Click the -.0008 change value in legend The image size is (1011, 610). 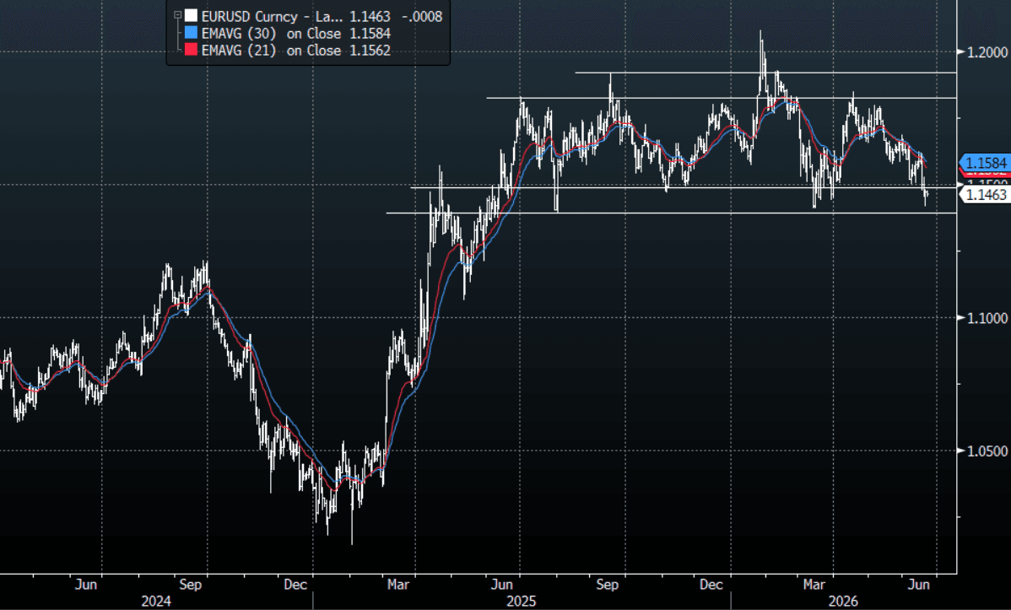[422, 16]
